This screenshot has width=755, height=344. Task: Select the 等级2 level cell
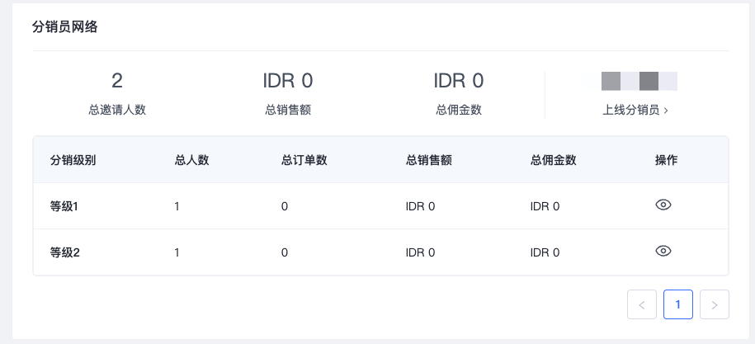pyautogui.click(x=64, y=252)
